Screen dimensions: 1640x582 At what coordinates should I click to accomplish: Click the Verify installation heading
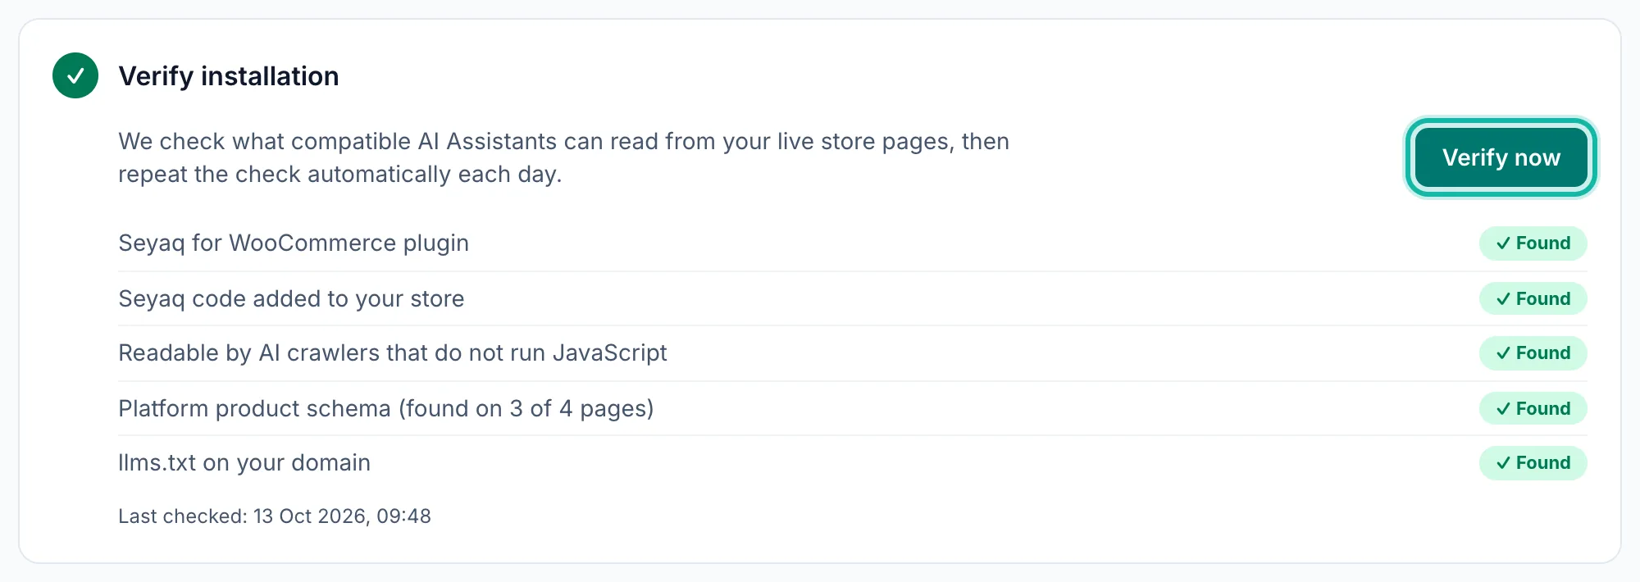229,76
